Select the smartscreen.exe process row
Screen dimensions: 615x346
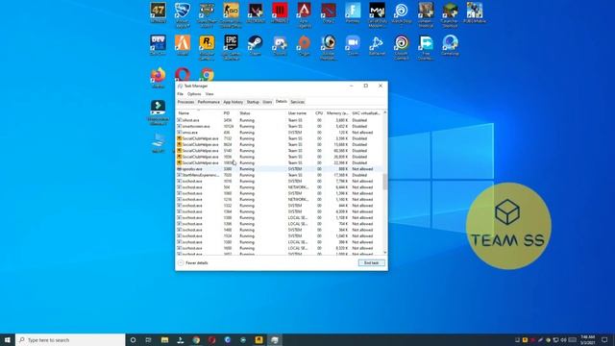(x=279, y=126)
